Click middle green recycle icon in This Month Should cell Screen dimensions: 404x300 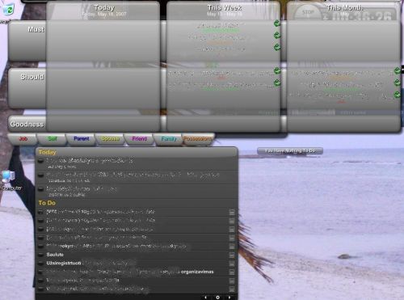click(x=398, y=82)
